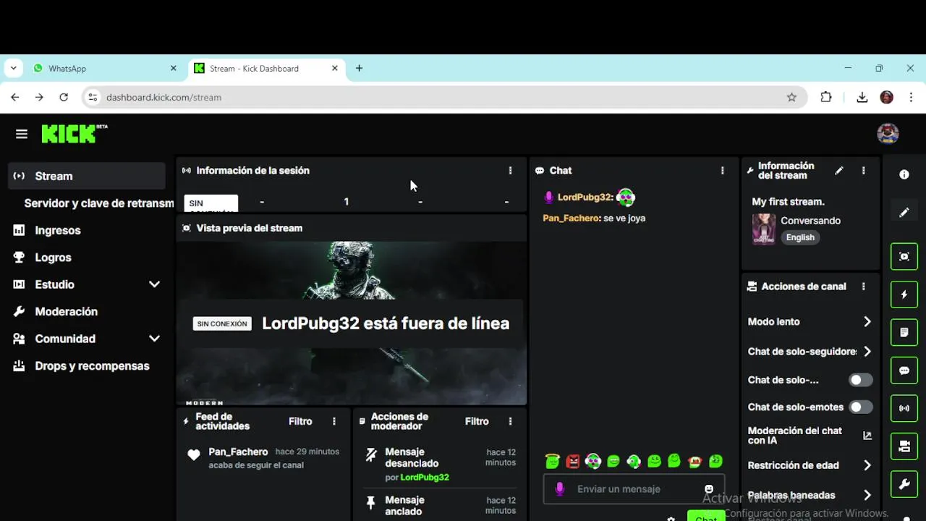Viewport: 926px width, 521px height.
Task: Insert the angel halo emote
Action: coord(553,461)
